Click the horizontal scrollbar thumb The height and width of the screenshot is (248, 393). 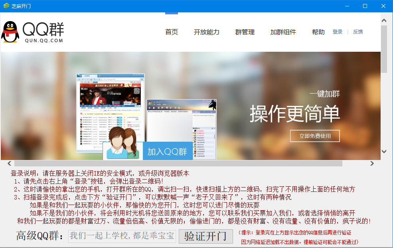[178, 164]
